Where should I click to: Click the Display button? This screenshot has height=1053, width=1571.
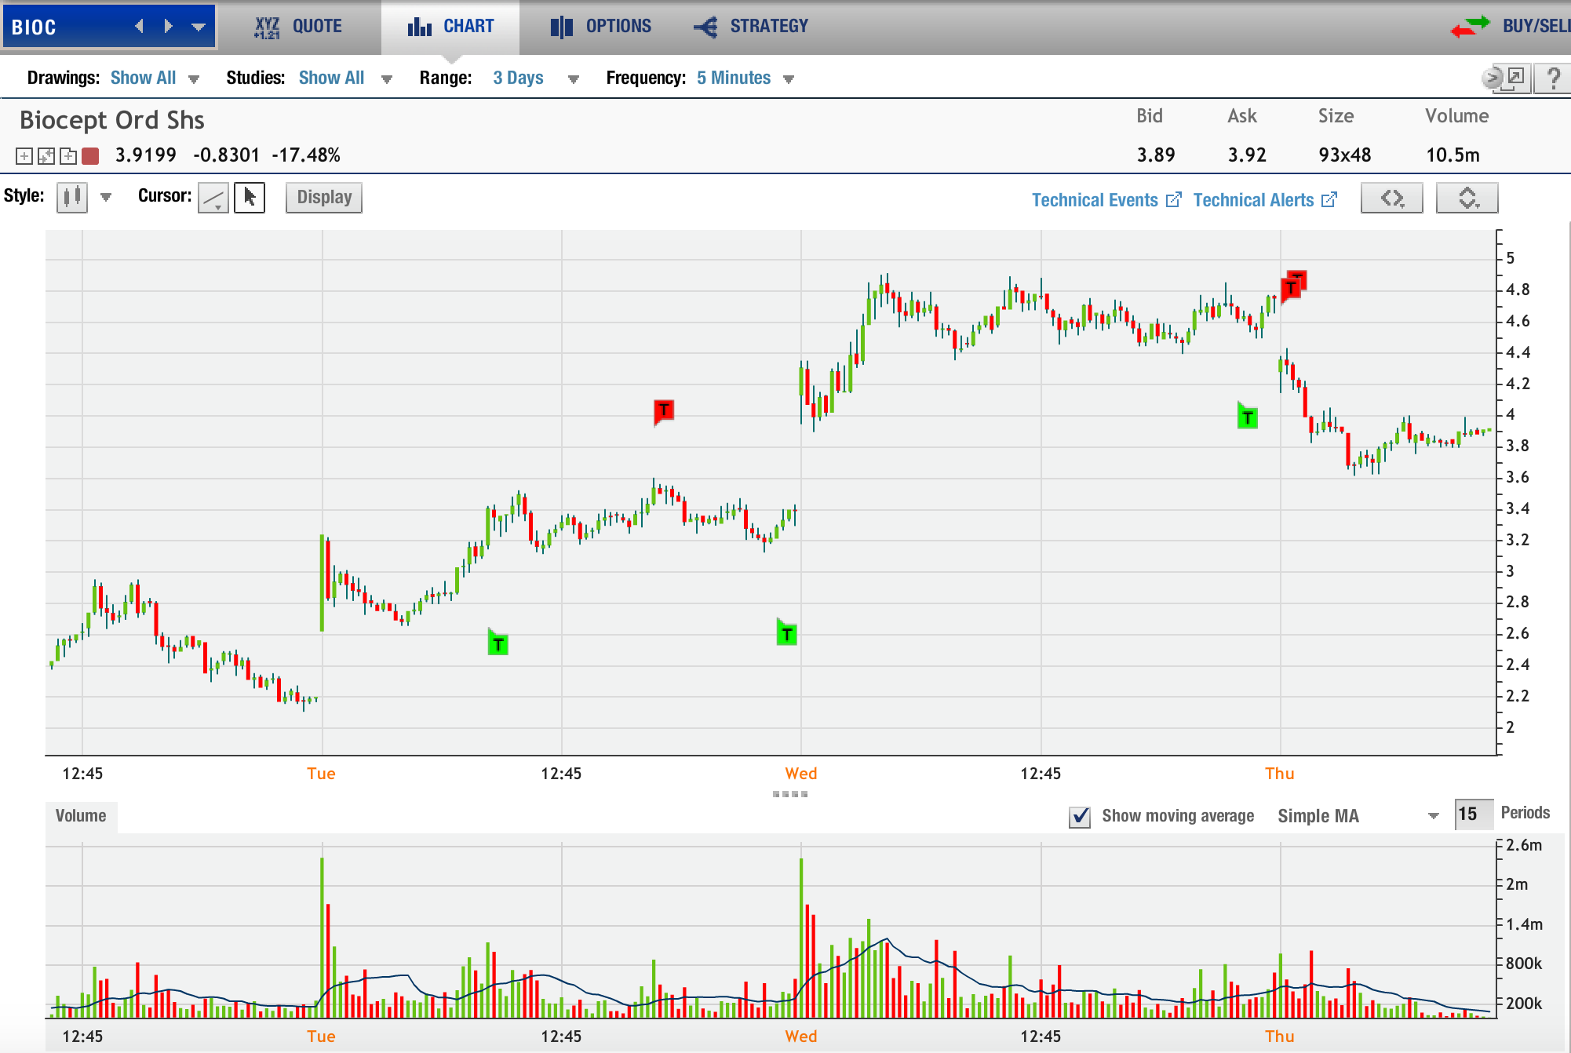pyautogui.click(x=324, y=198)
